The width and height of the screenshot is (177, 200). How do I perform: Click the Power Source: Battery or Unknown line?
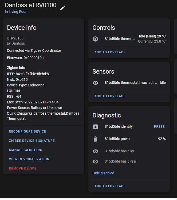coord(34,108)
